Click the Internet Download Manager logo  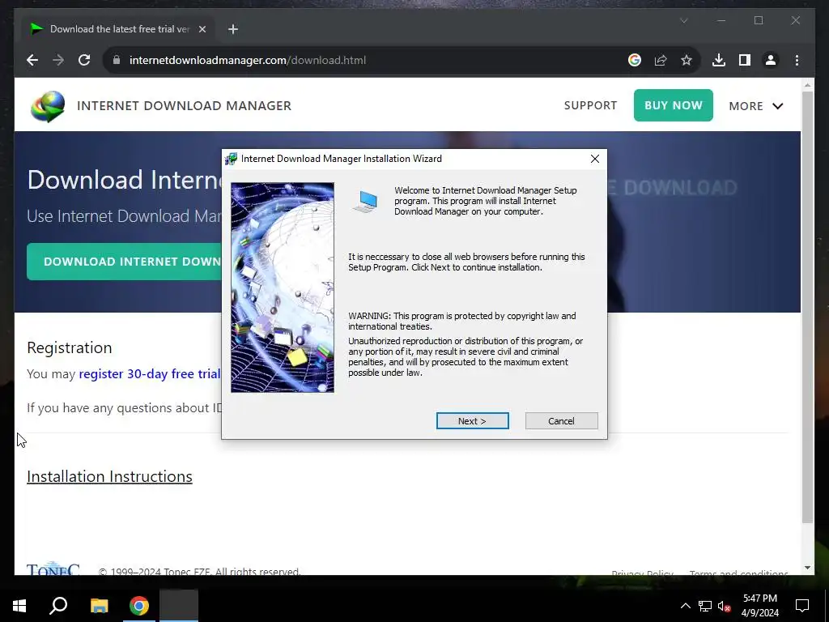[x=48, y=106]
